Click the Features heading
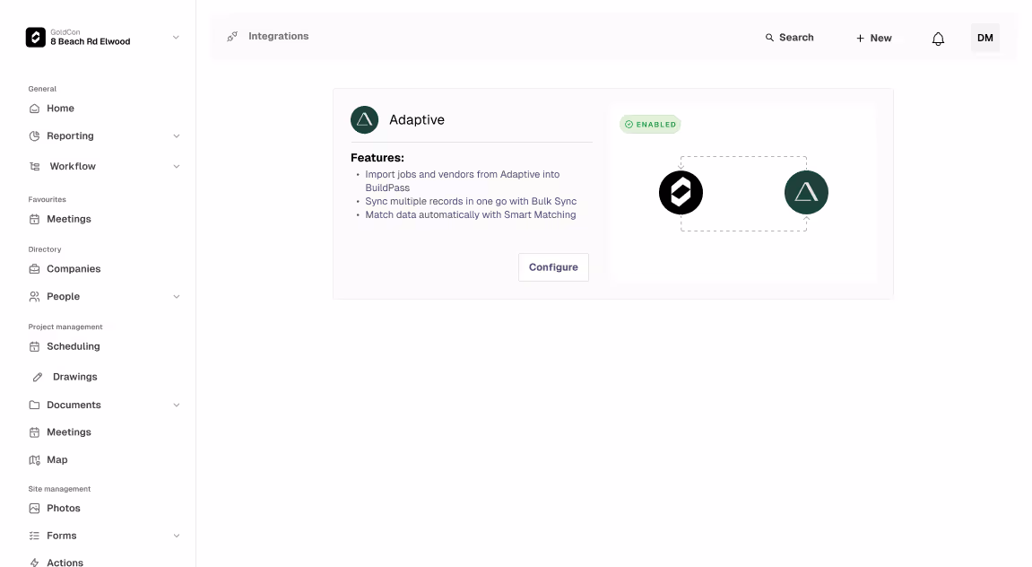 (377, 158)
